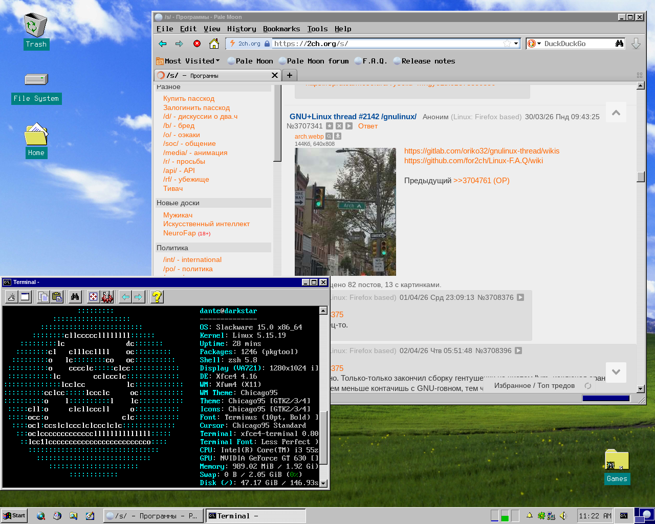The width and height of the screenshot is (655, 524).
Task: Select the /s/ - Программы browser tab
Action: click(x=217, y=75)
